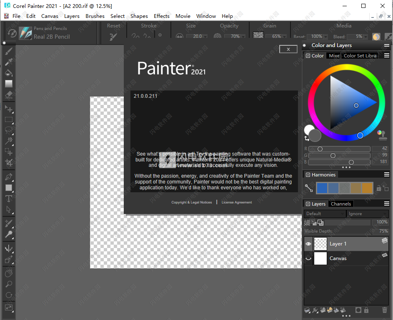Screen dimensions: 393x320
Task: Toggle the clone color stamp icon
Action: point(381,135)
